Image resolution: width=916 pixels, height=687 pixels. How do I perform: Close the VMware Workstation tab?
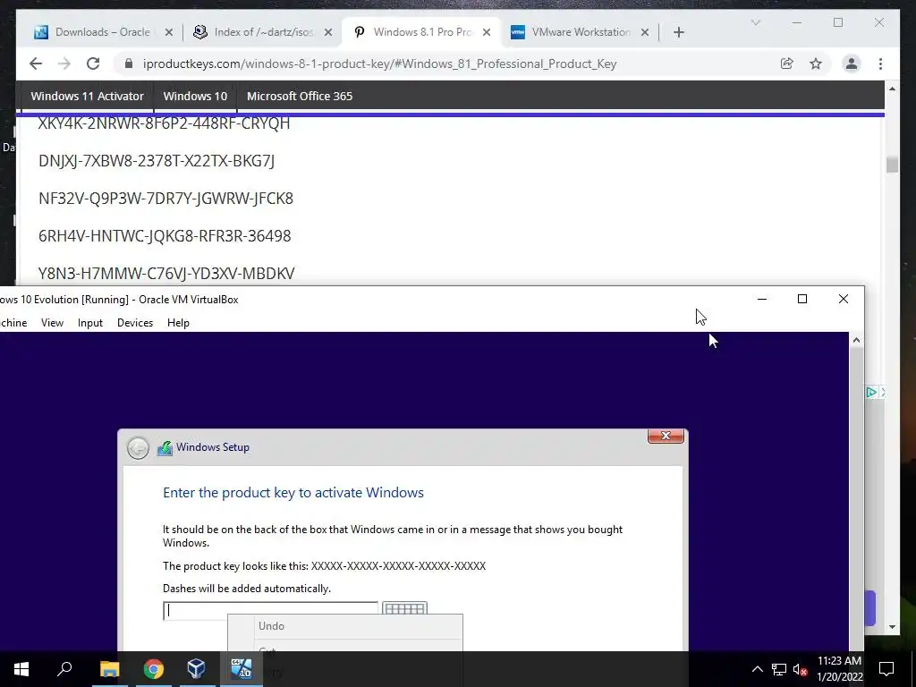645,32
